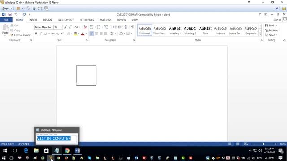Open the font name dropdown

[x=52, y=27]
